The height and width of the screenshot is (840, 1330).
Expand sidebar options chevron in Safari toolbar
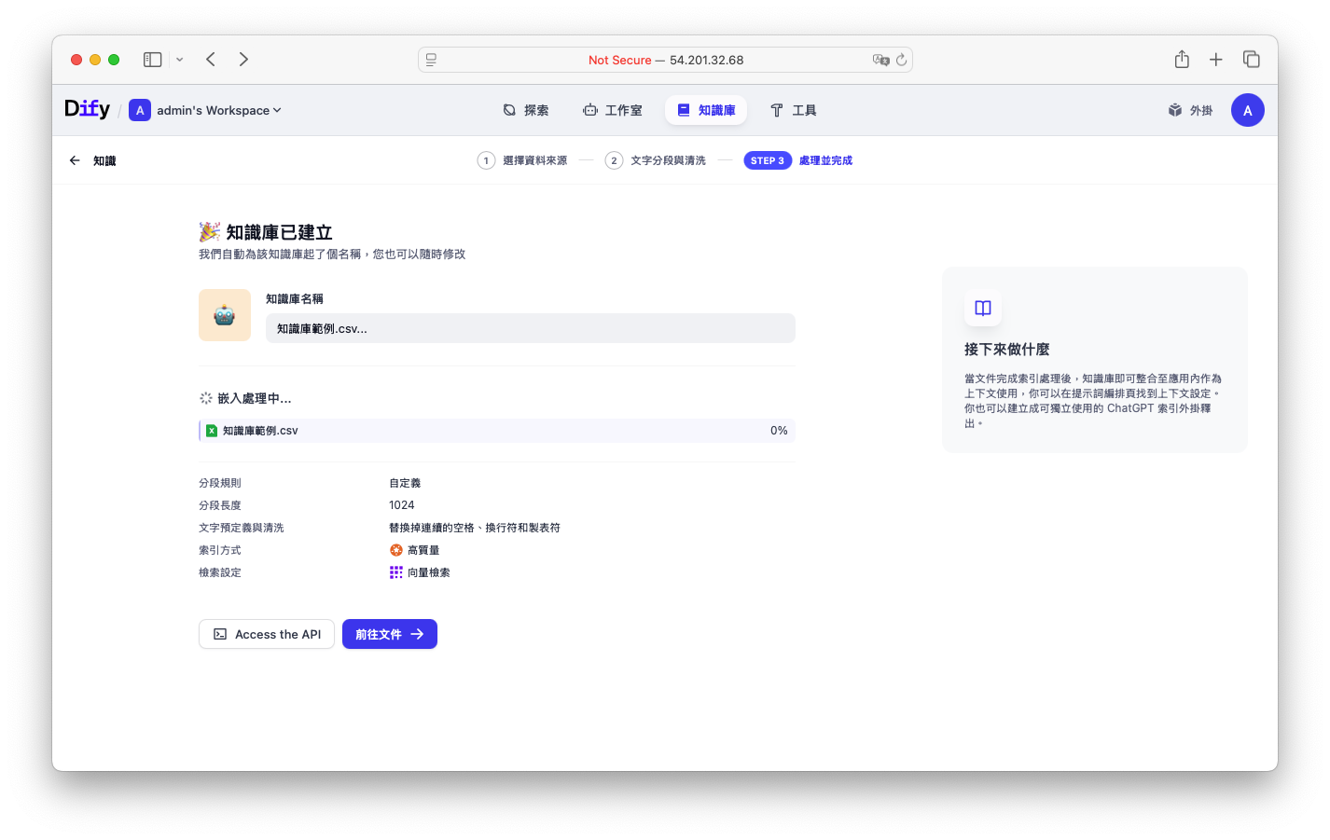180,60
